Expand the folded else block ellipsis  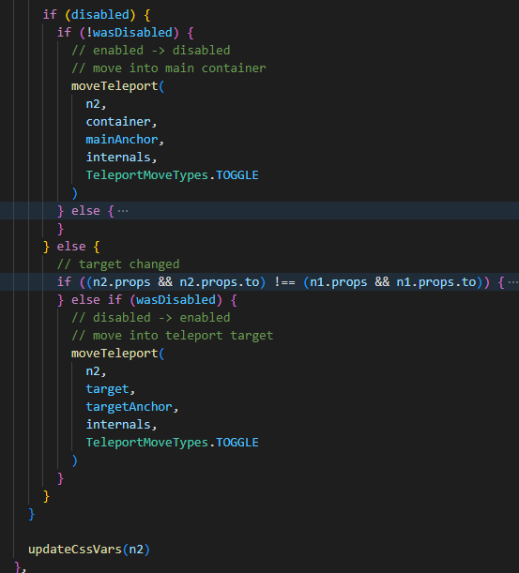pyautogui.click(x=123, y=211)
